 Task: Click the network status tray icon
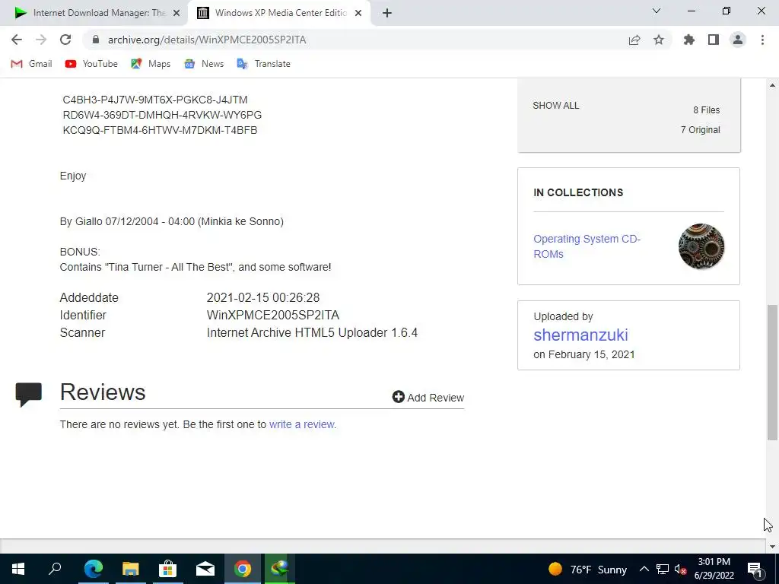click(663, 569)
